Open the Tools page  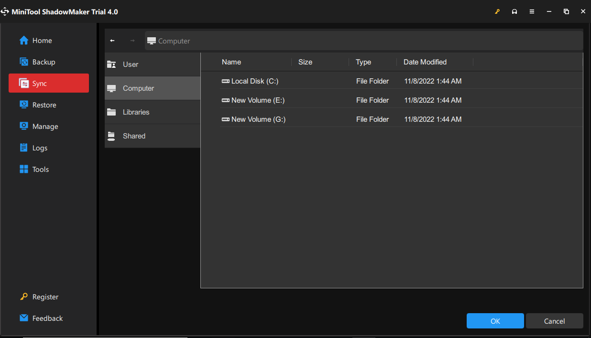tap(41, 169)
